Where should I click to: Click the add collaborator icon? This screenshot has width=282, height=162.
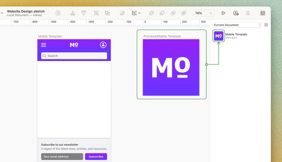(x=236, y=13)
